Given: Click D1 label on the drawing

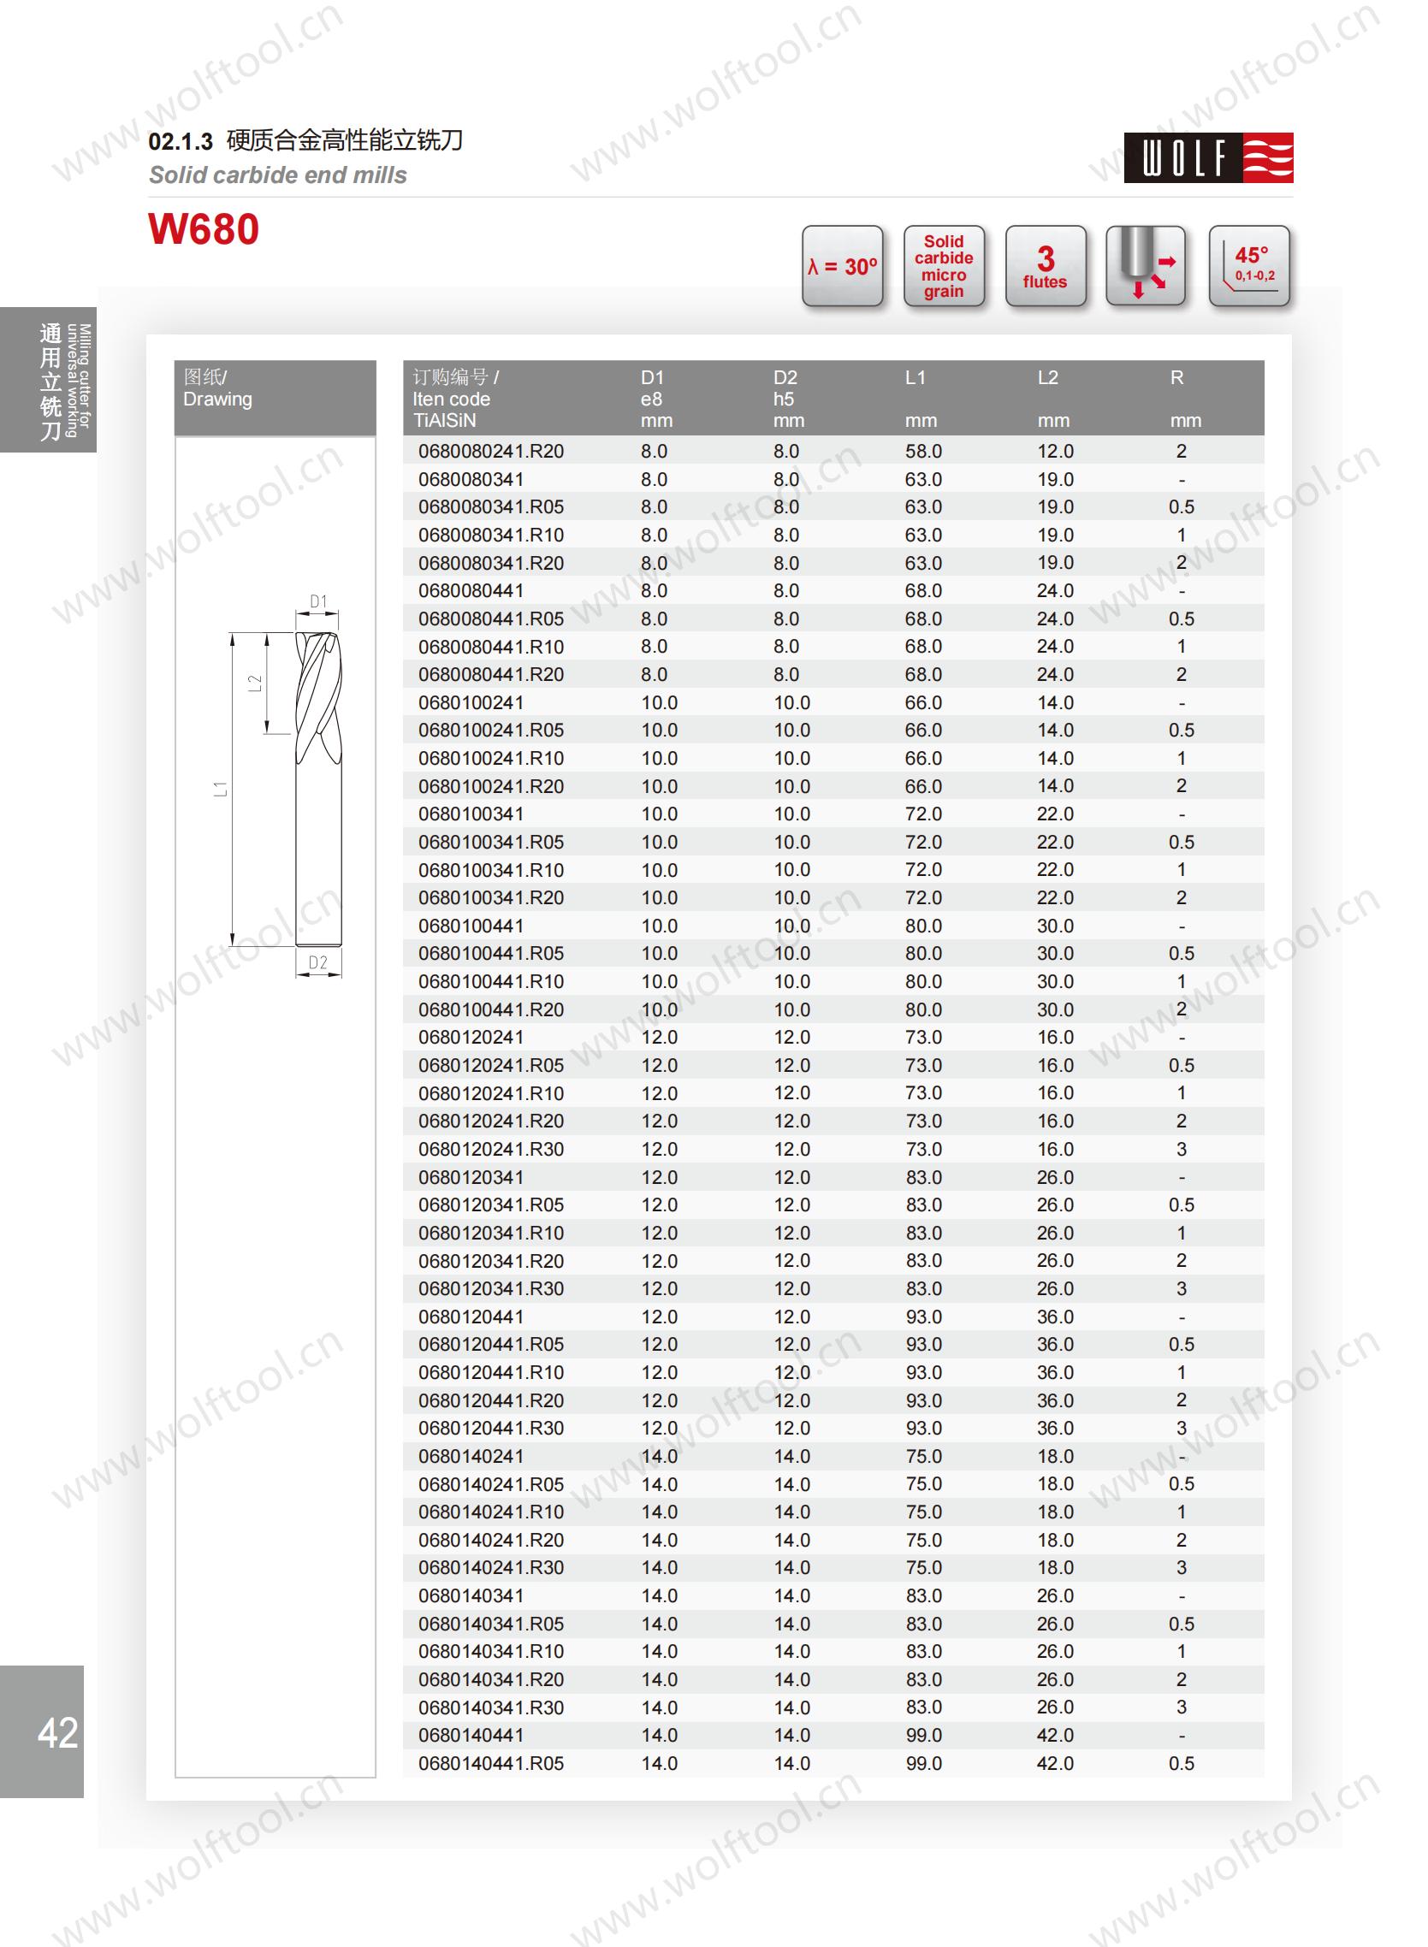Looking at the screenshot, I should point(318,601).
